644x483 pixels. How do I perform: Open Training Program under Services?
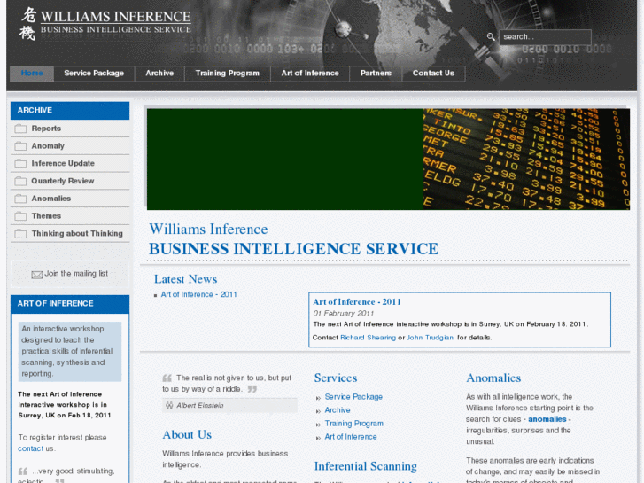point(354,424)
